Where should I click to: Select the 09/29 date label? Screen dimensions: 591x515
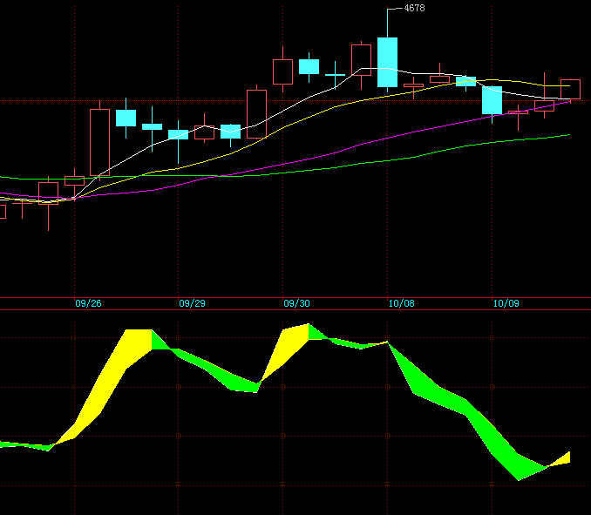[x=192, y=304]
